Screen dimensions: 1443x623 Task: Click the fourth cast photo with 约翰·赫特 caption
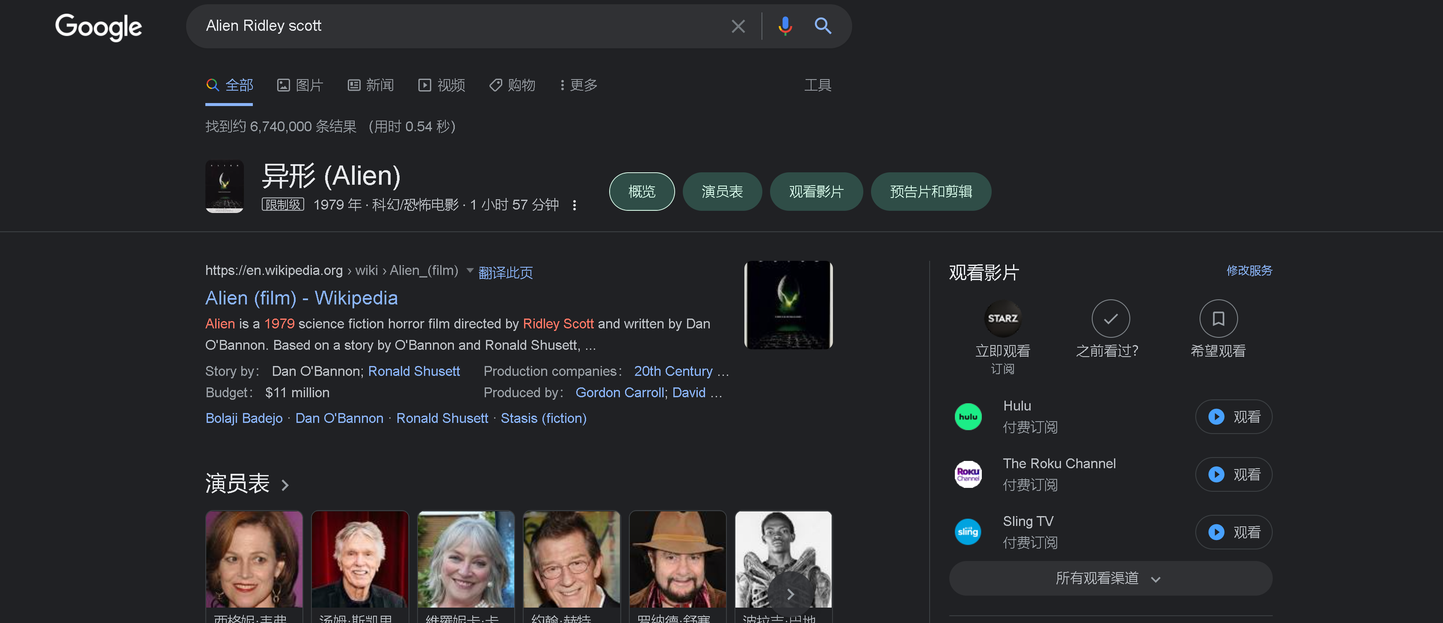pos(572,560)
